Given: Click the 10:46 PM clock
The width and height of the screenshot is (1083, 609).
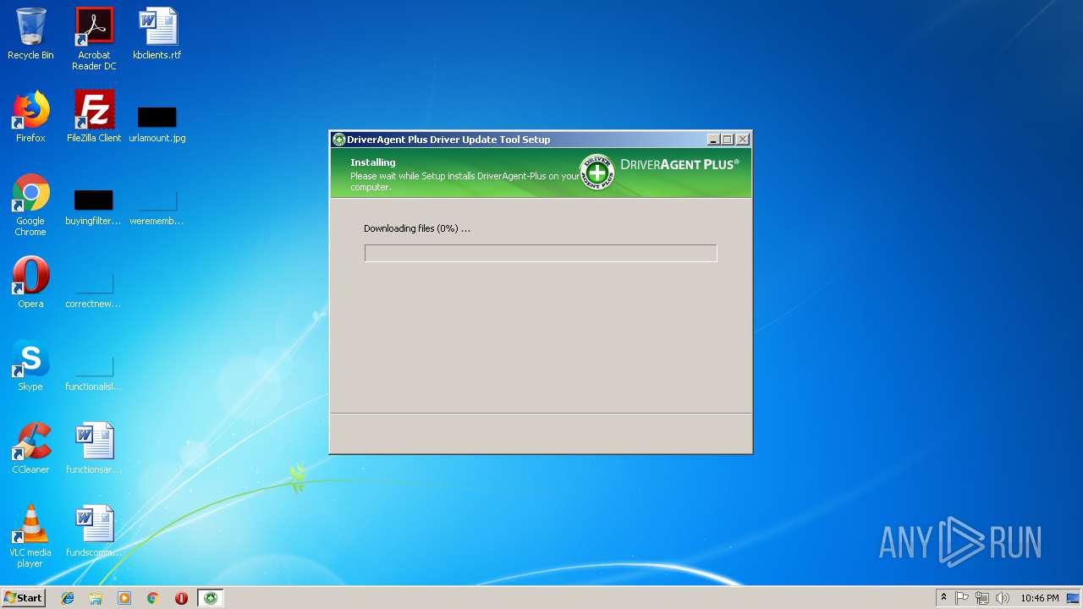Looking at the screenshot, I should click(x=1039, y=598).
